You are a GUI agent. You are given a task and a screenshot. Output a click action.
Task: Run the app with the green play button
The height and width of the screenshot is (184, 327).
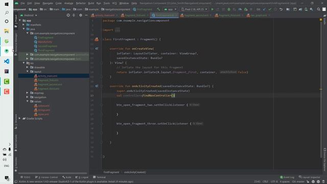coord(213,9)
